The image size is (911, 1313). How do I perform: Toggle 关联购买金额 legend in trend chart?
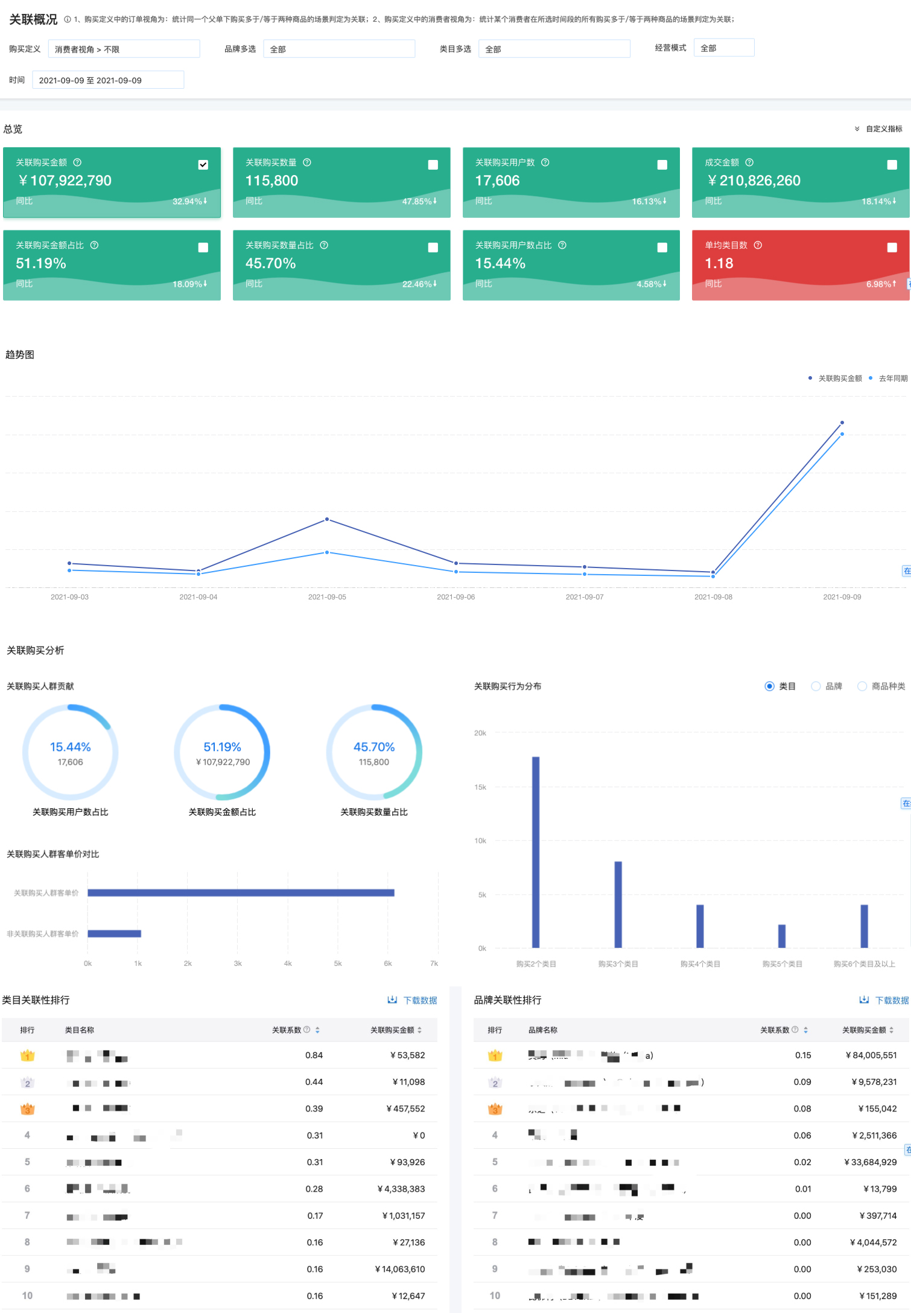pos(836,379)
